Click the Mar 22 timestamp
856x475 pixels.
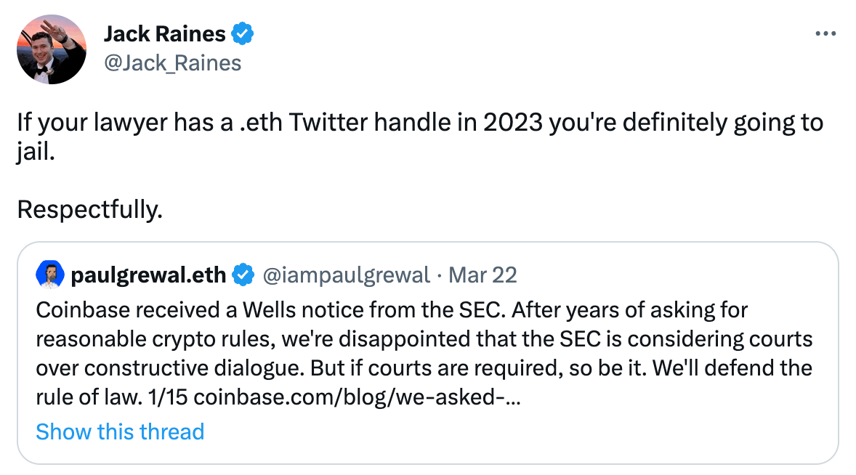pos(483,275)
